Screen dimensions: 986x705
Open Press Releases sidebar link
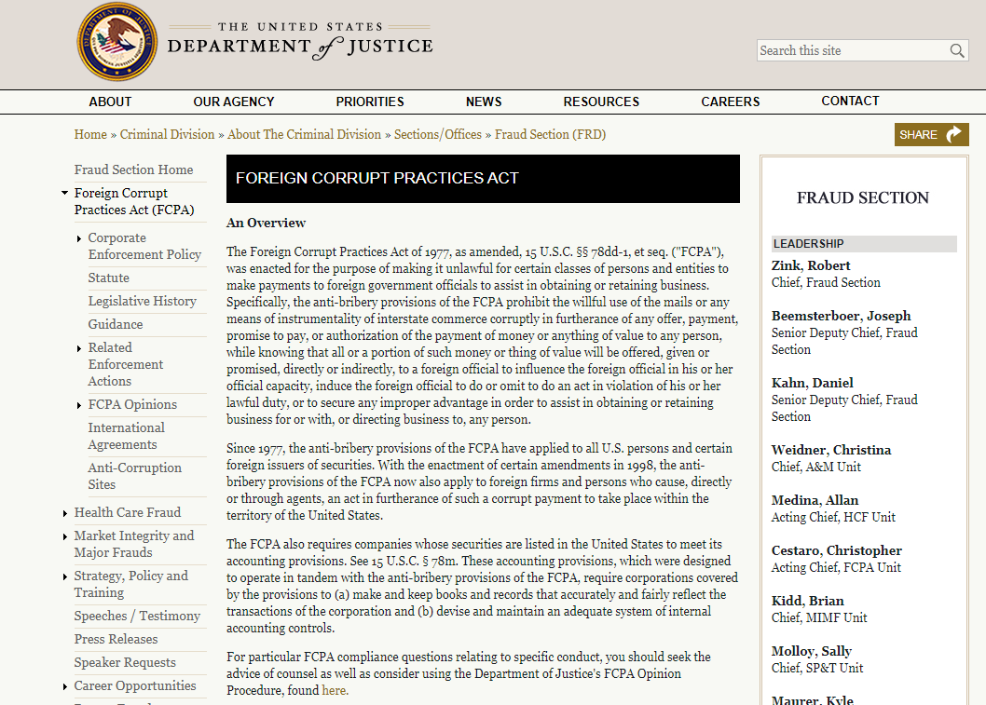(x=116, y=639)
